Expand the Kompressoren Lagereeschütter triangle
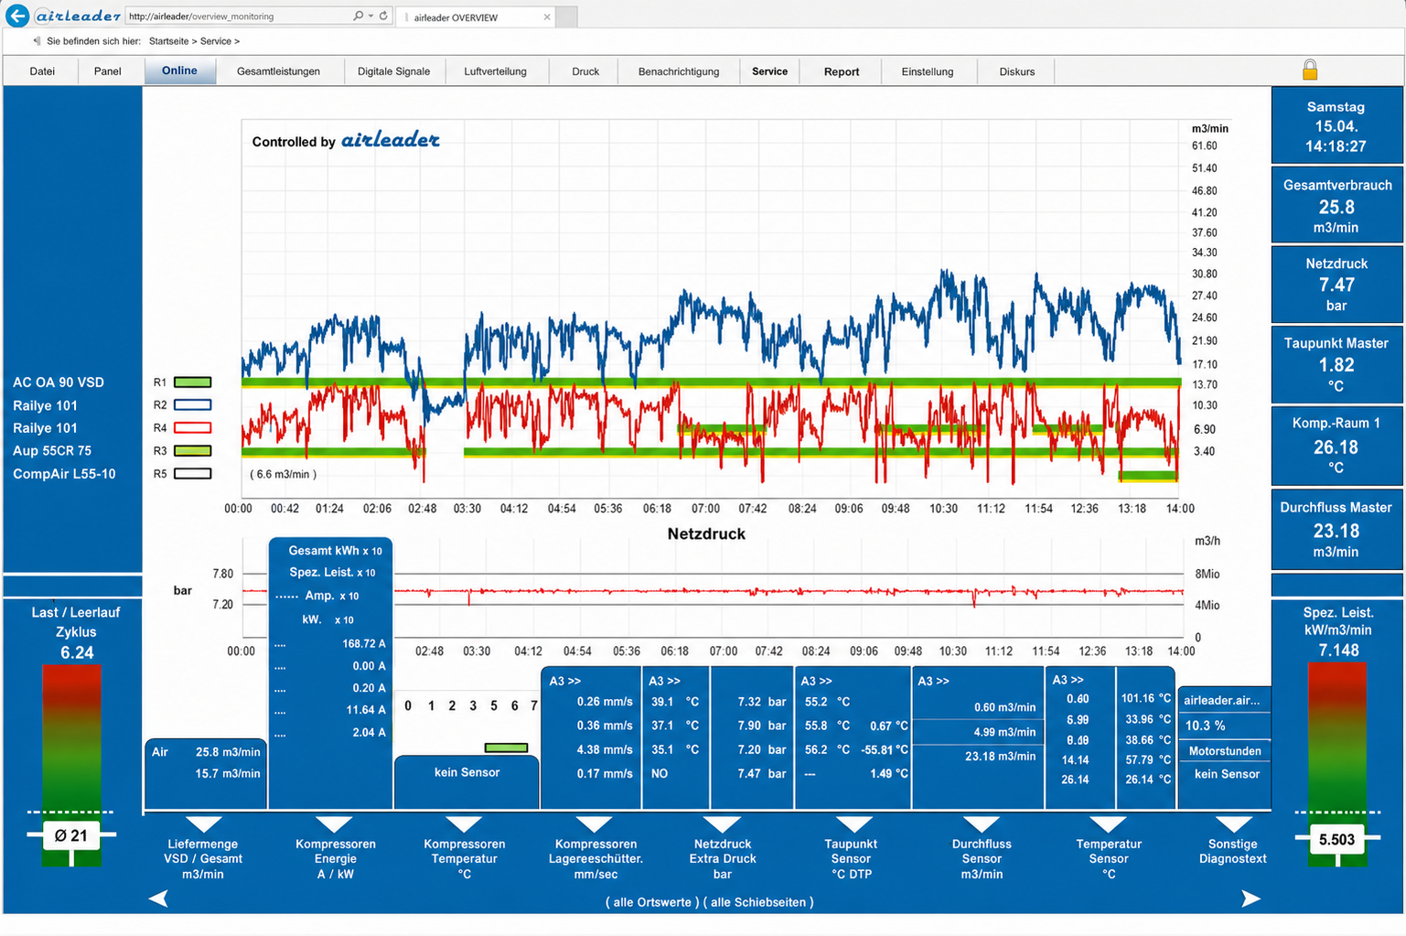 tap(595, 824)
